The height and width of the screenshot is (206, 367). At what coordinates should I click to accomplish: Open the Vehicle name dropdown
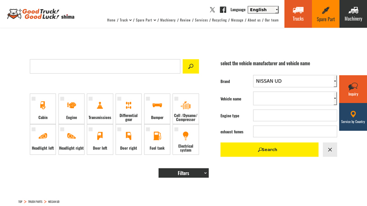coord(295,98)
